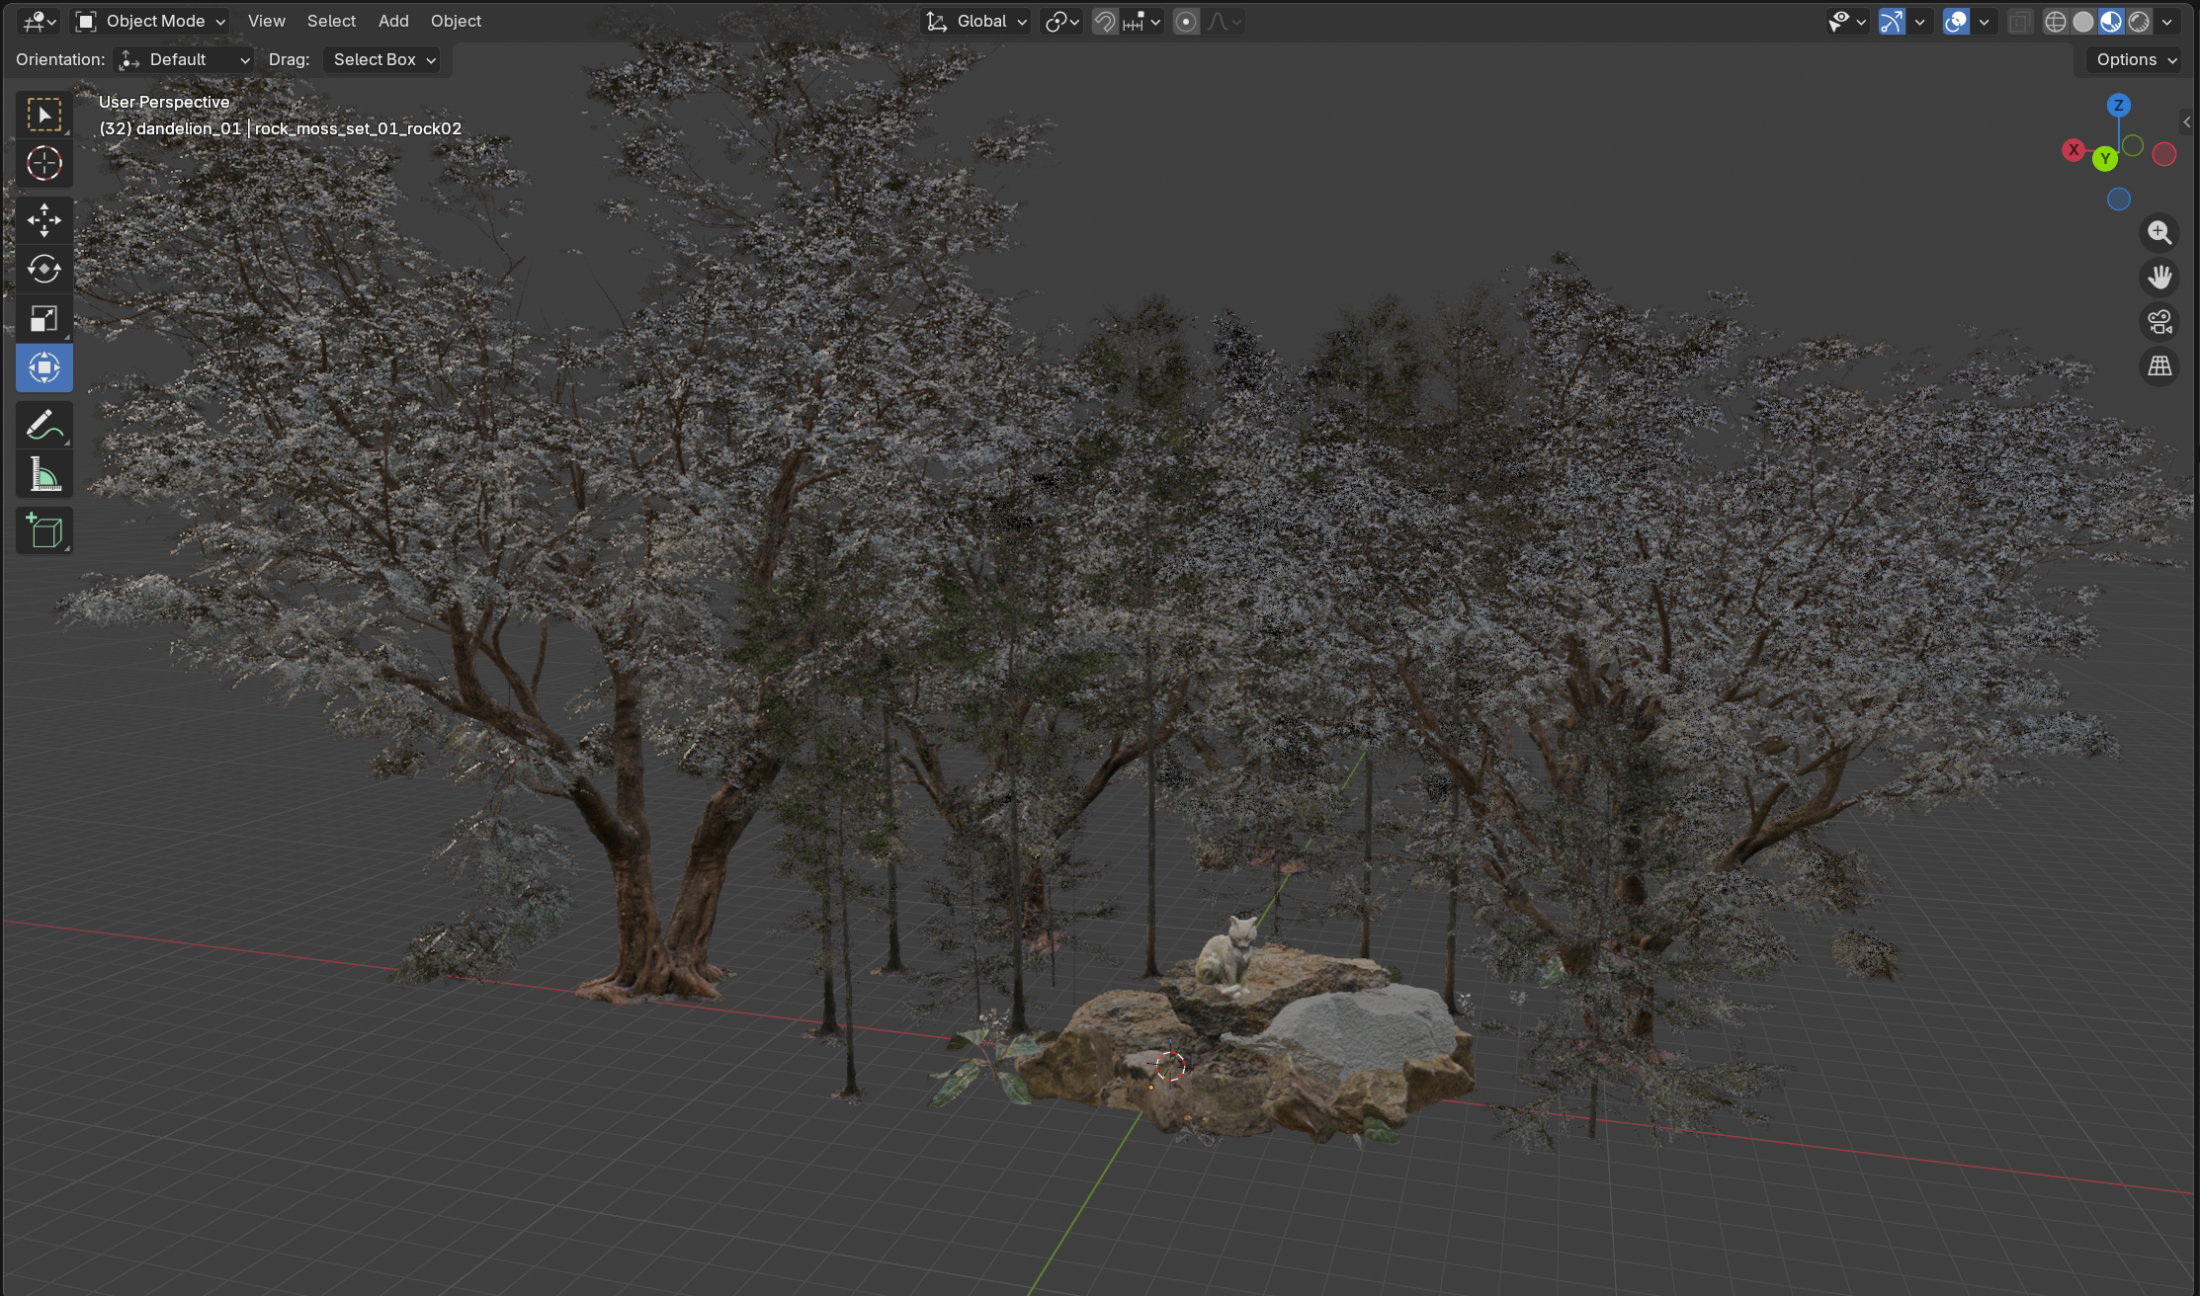Switch to wireframe viewport shading
2200x1296 pixels.
click(2055, 21)
